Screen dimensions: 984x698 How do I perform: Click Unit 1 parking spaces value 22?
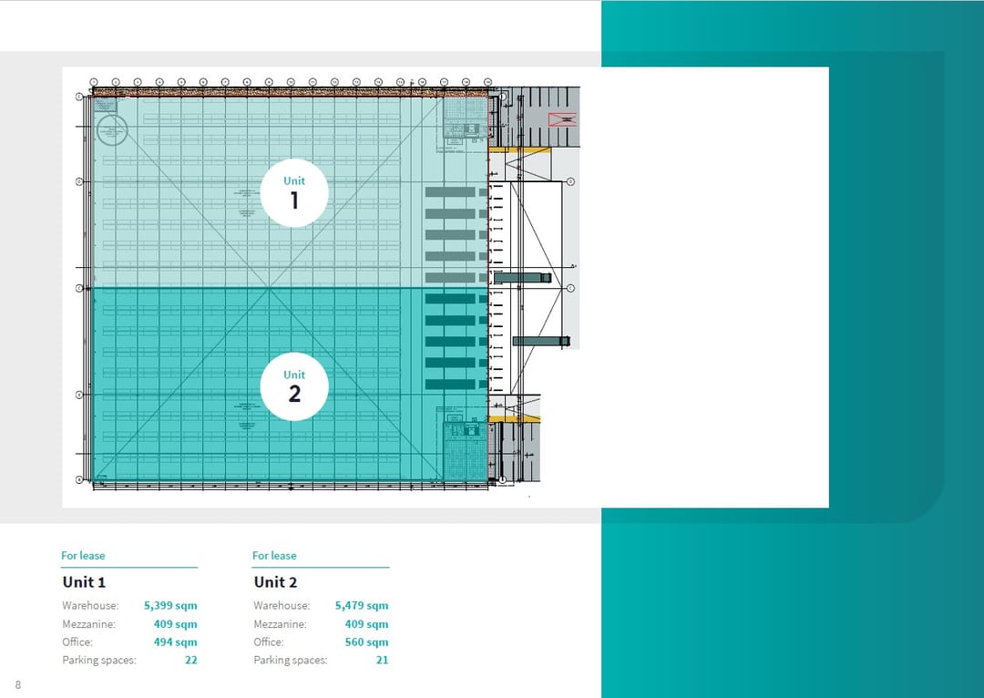click(191, 661)
